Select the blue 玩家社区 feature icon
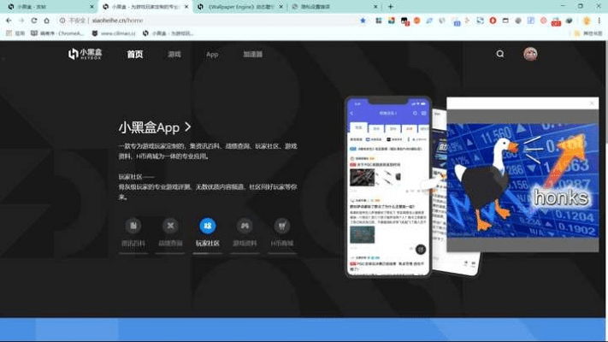Viewport: 608px width, 342px height. 208,226
